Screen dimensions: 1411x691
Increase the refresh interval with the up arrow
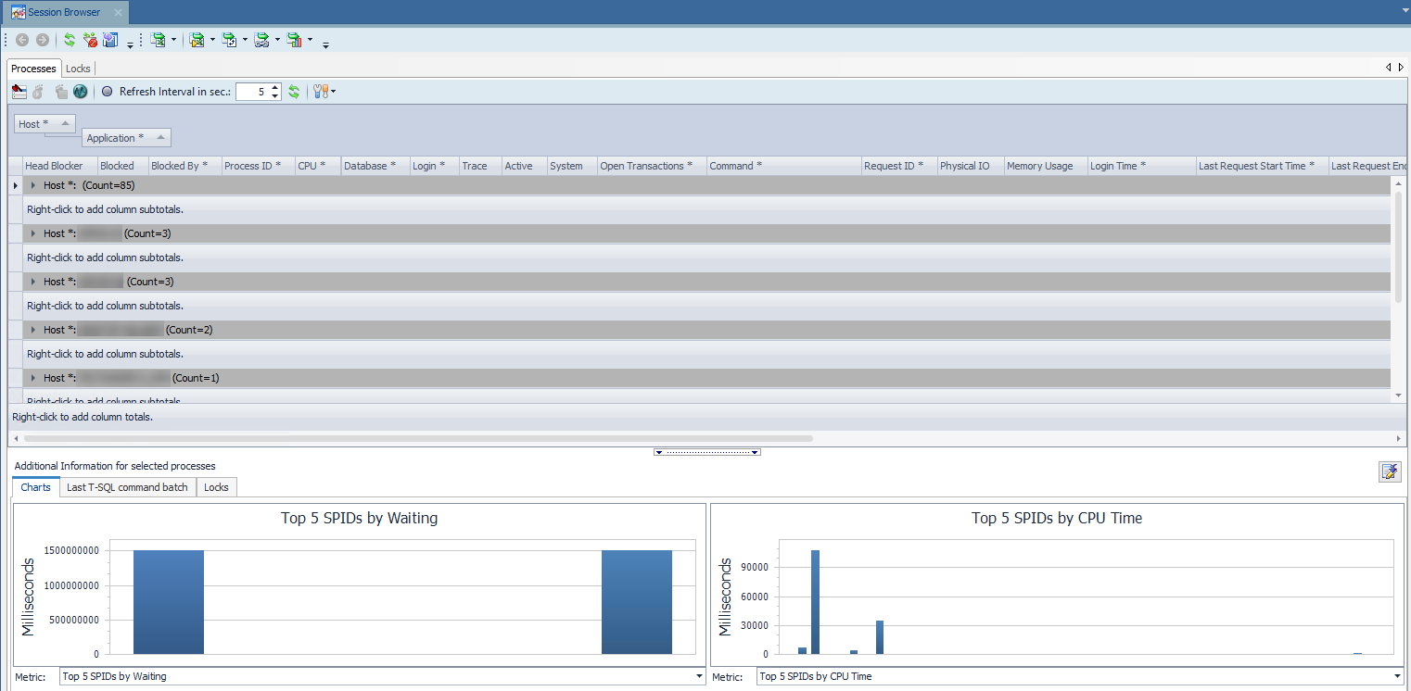(275, 88)
